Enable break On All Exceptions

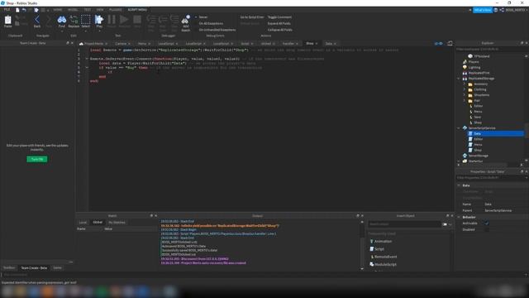point(211,23)
